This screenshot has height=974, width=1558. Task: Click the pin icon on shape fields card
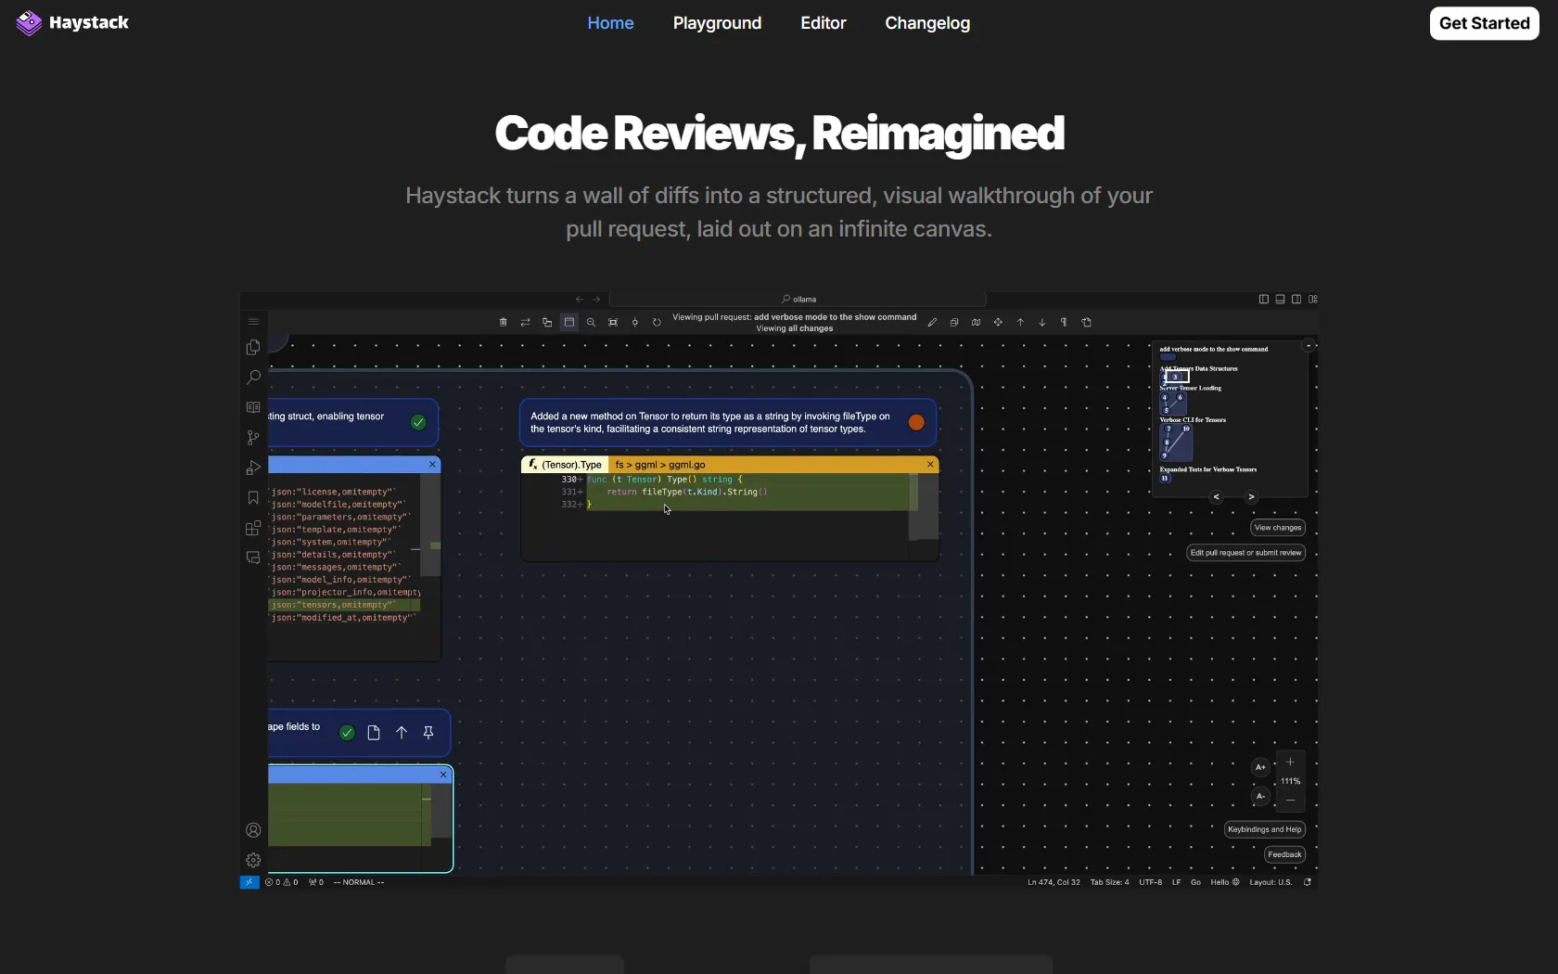[x=428, y=733]
